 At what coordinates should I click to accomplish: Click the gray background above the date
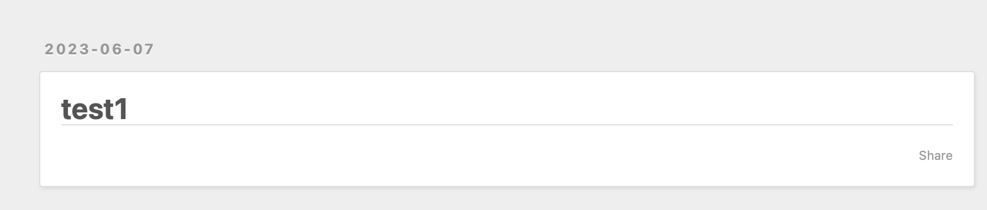tap(493, 18)
